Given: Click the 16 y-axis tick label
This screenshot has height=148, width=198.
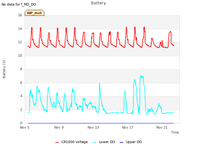Looking at the screenshot, I should pos(20,15).
